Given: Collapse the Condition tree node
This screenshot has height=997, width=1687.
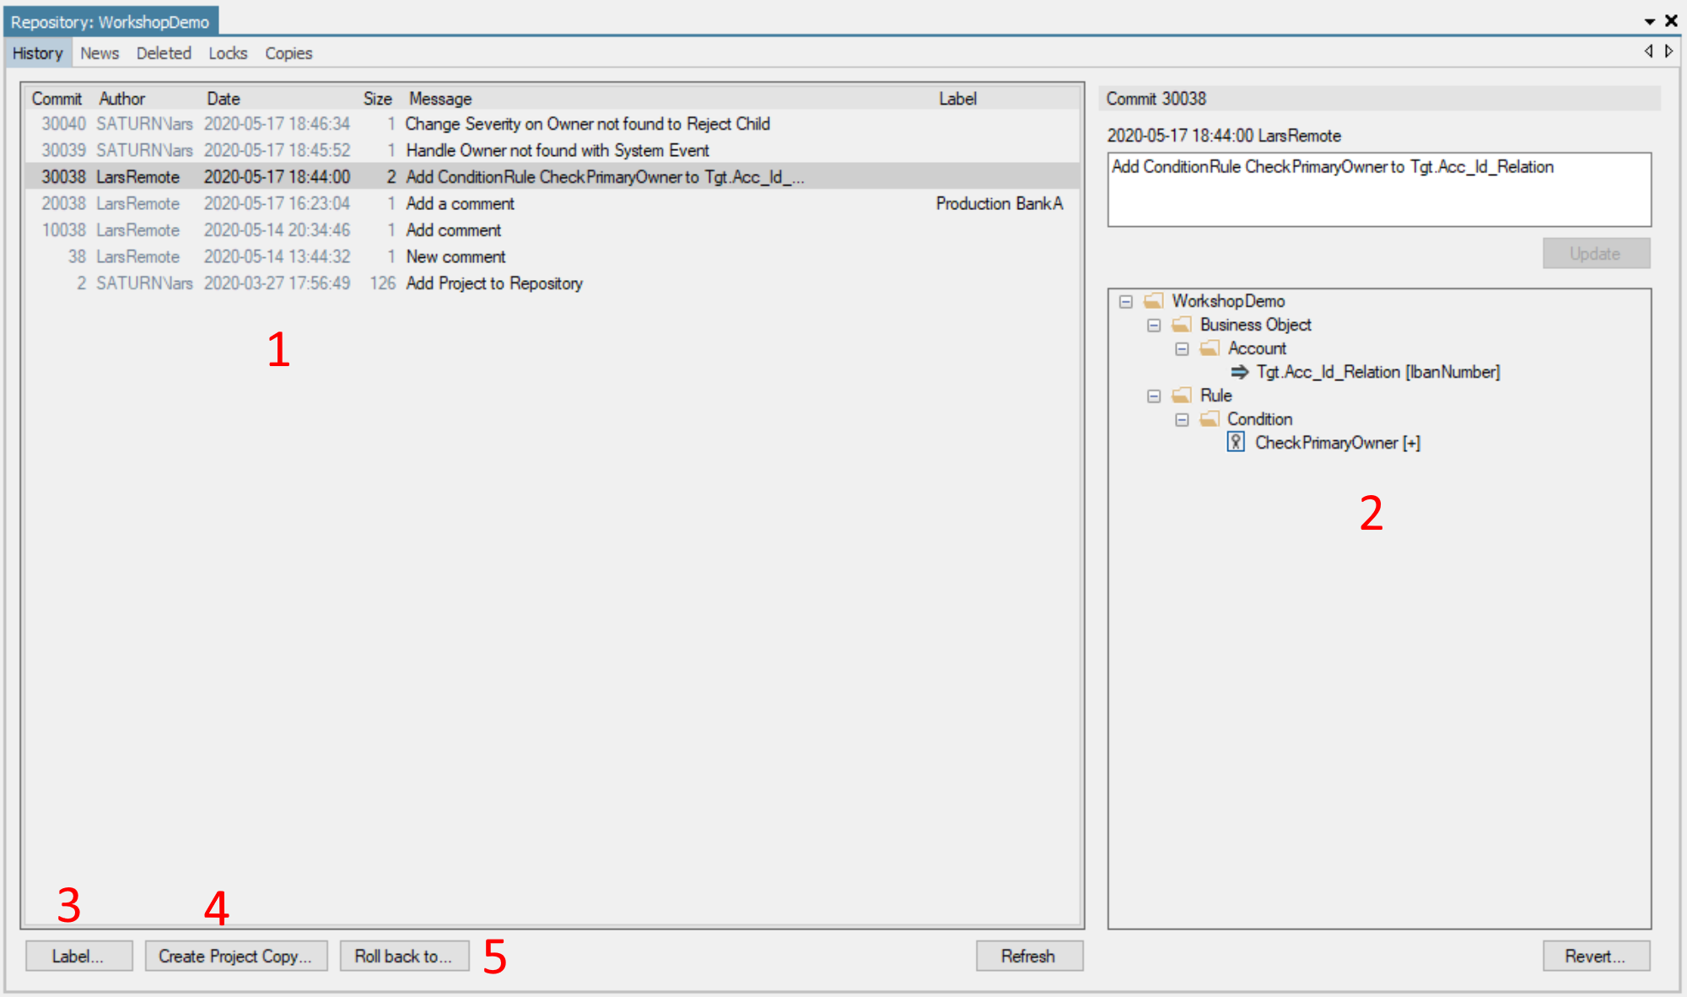Looking at the screenshot, I should [1182, 418].
